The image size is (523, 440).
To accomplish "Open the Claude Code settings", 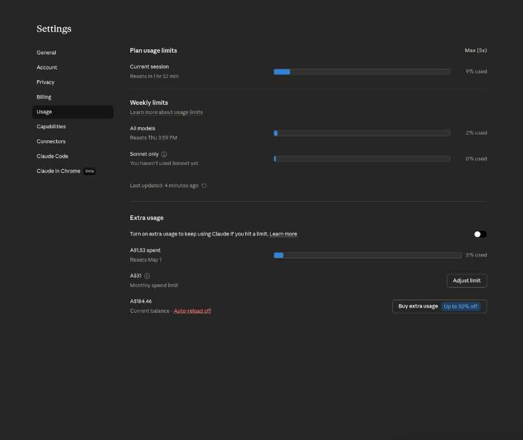I will 52,156.
